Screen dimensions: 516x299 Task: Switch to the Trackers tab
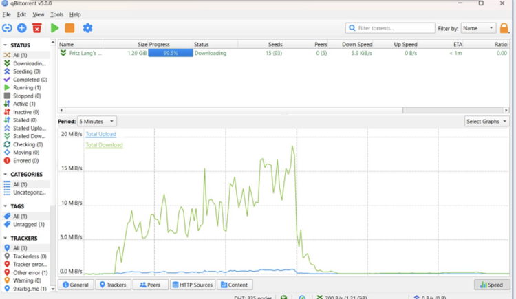click(x=113, y=285)
